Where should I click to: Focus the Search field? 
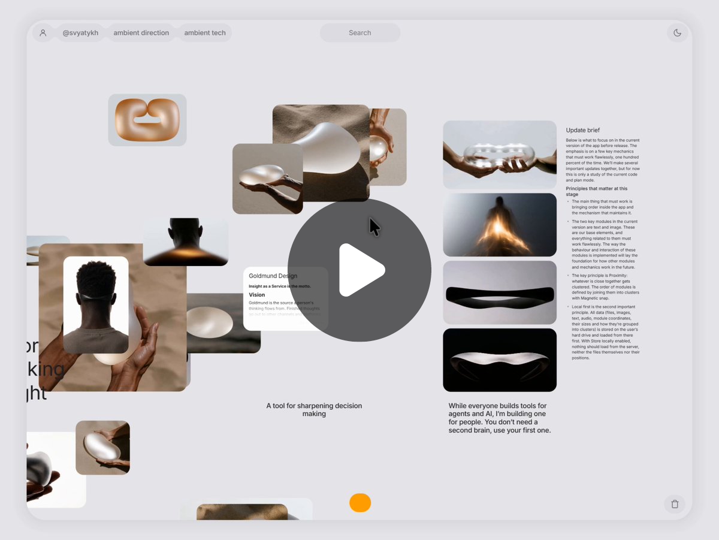pos(360,33)
